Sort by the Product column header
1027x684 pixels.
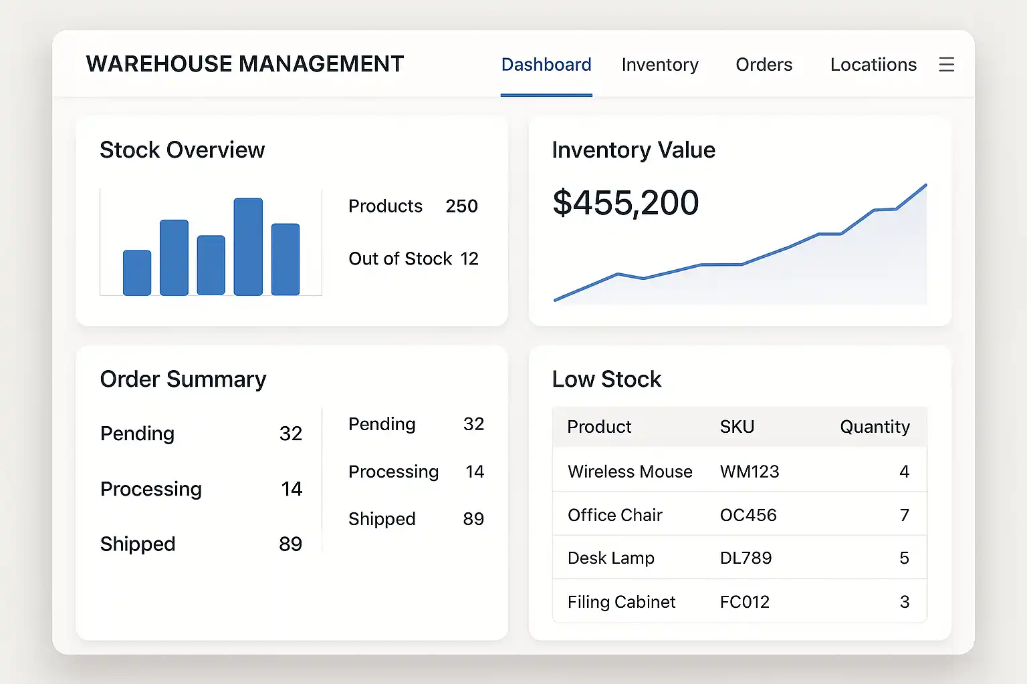599,427
